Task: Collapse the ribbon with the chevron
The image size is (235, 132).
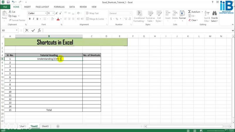Action: (x=233, y=25)
